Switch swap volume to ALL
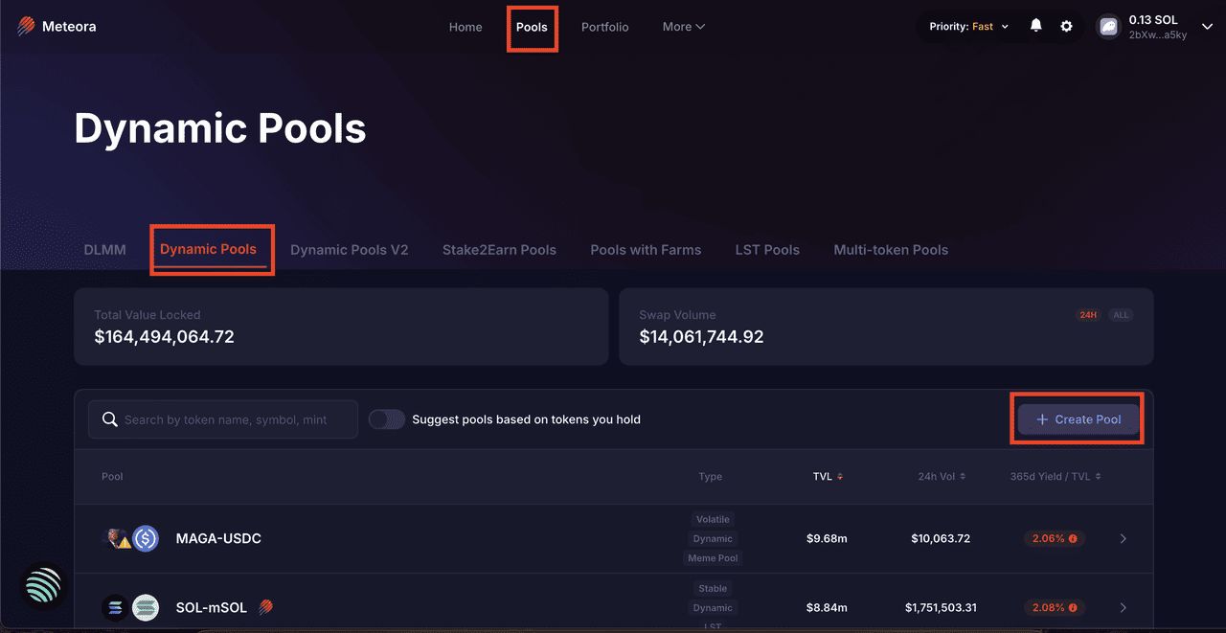 tap(1120, 315)
